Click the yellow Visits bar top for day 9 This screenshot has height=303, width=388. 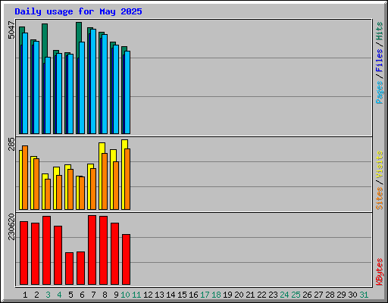(113, 155)
